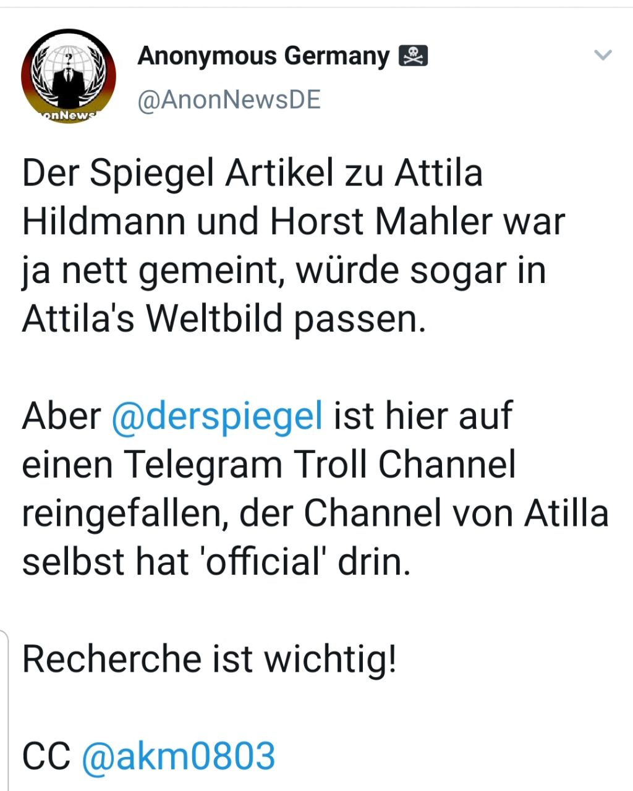Screen dimensions: 633x791
Task: Open the @AnonNewsDE handle
Action: tap(229, 100)
